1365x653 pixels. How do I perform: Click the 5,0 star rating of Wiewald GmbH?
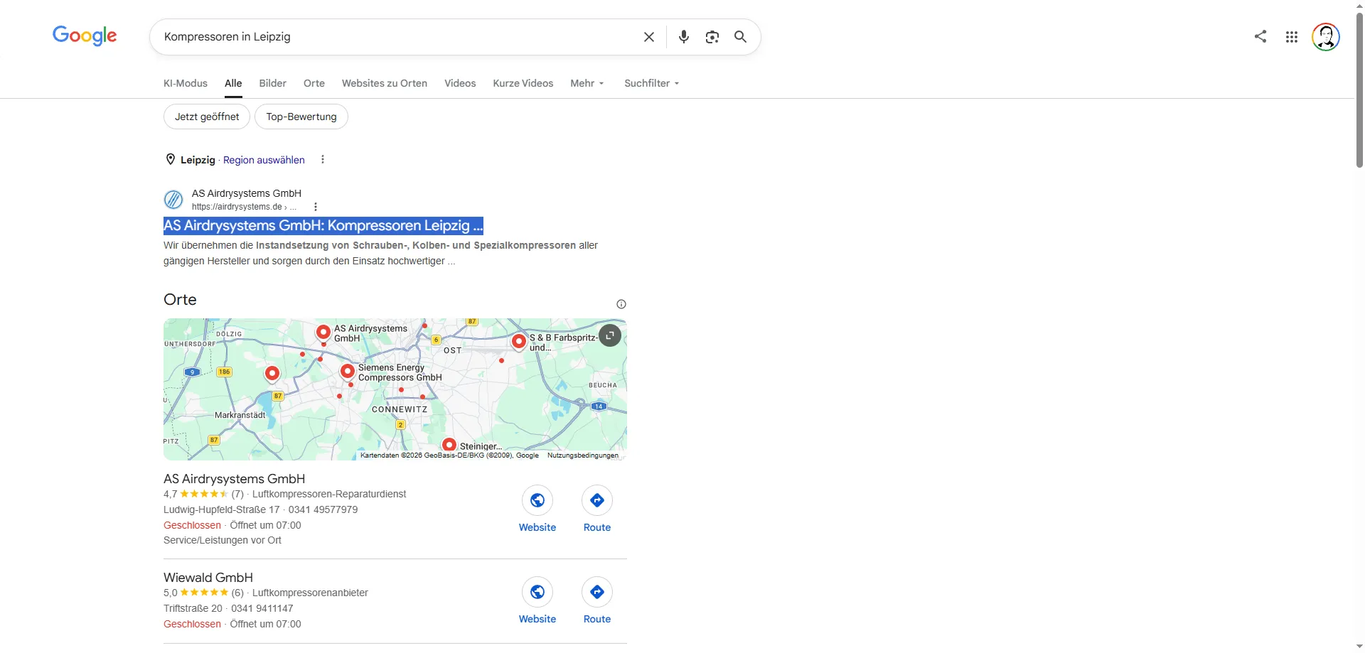click(x=203, y=593)
